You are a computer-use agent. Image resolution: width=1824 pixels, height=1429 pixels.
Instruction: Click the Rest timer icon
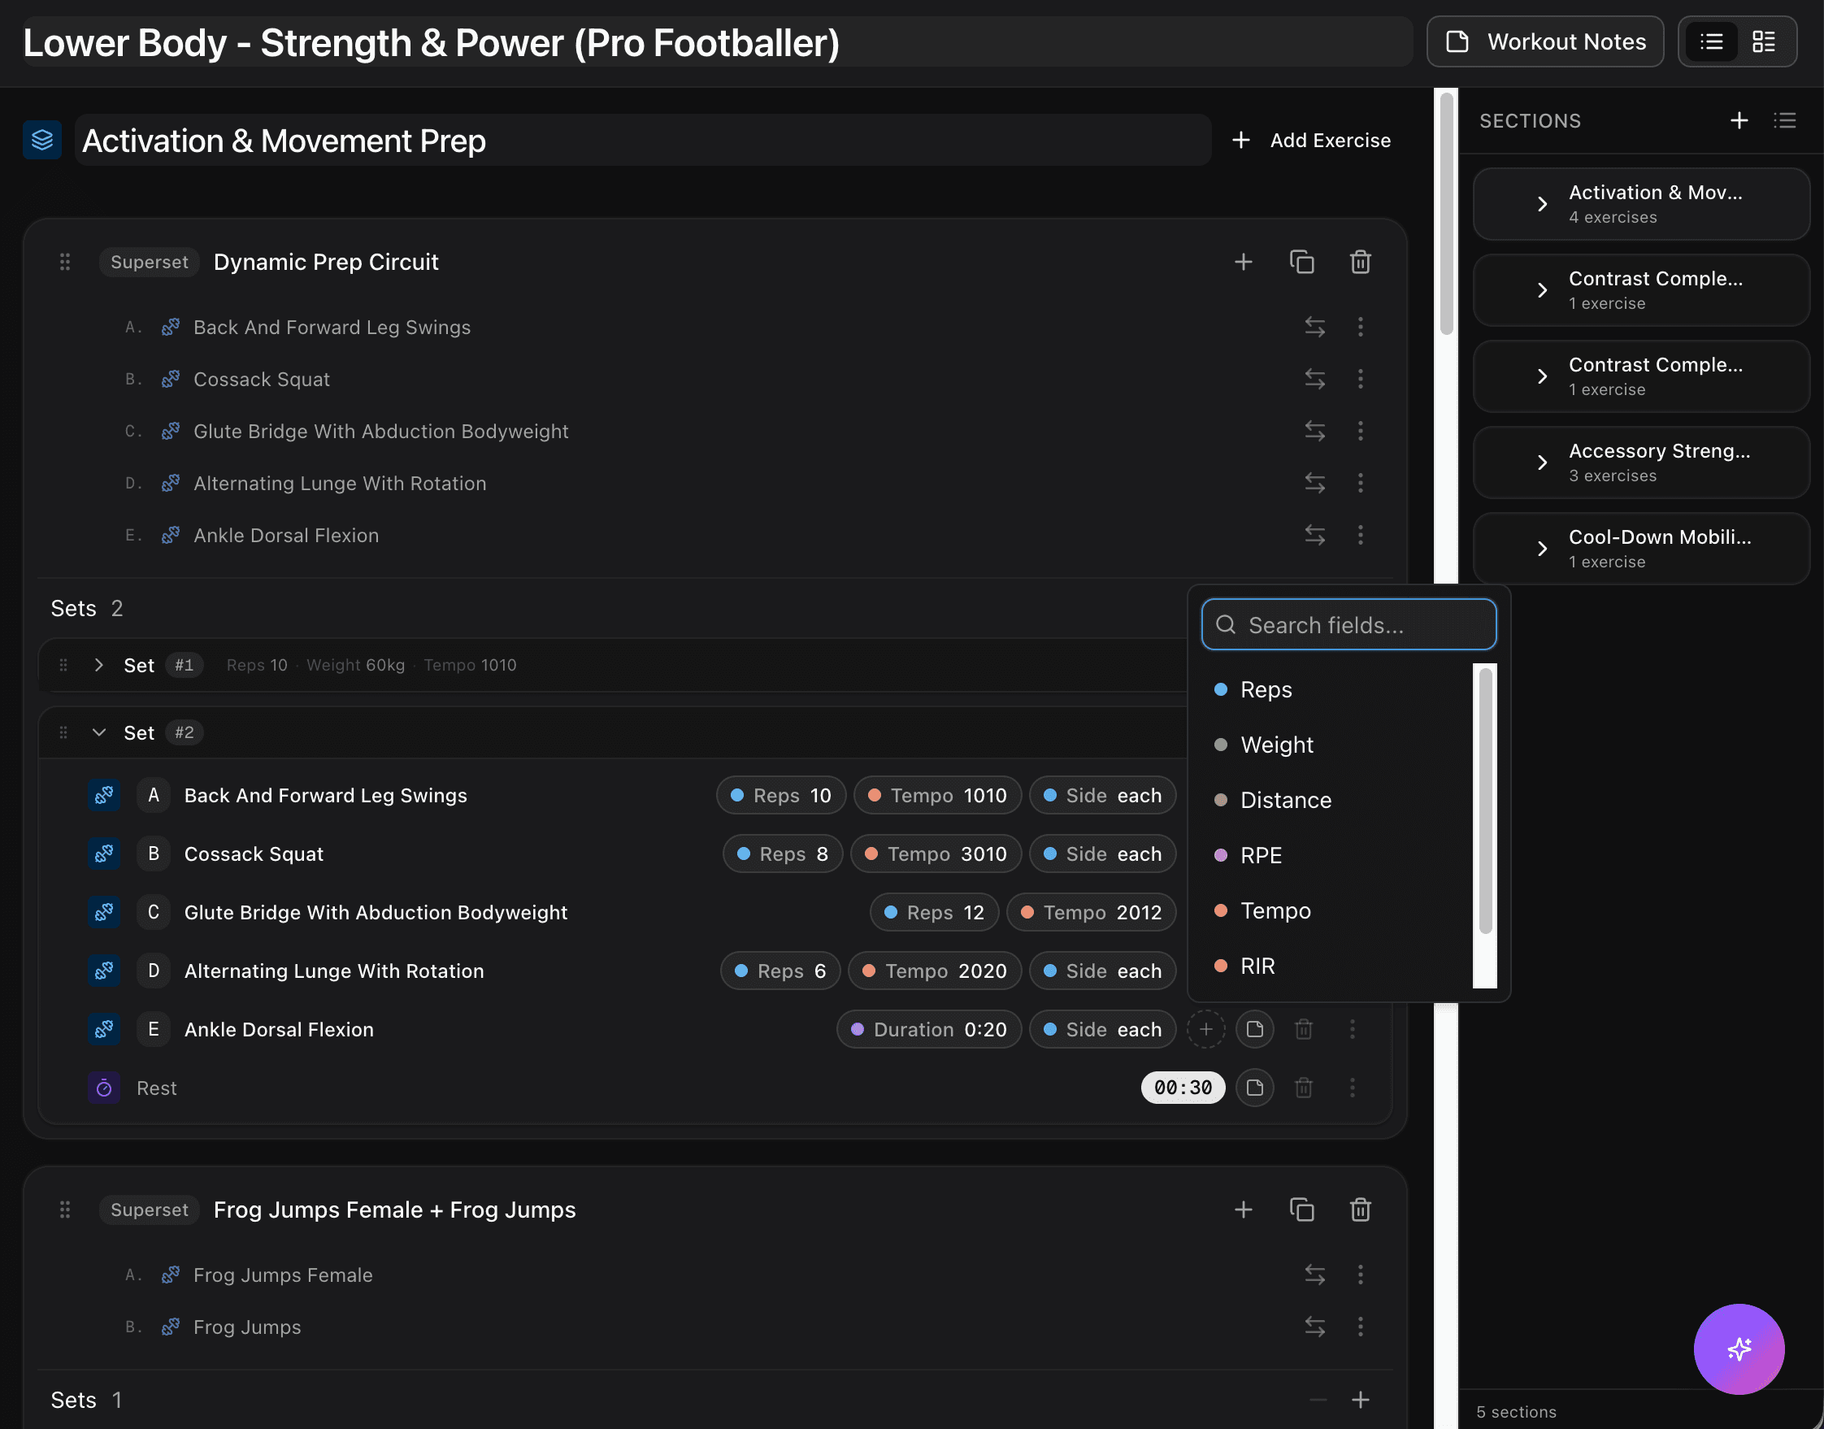[x=104, y=1088]
